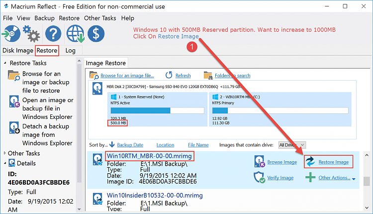This screenshot has height=214, width=373.
Task: Click the Verify Image link
Action: [280, 178]
